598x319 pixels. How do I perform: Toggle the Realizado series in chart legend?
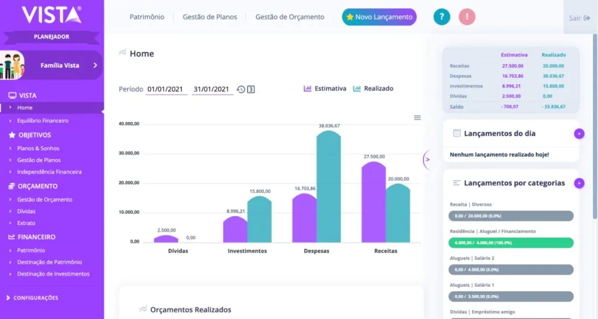coord(373,89)
